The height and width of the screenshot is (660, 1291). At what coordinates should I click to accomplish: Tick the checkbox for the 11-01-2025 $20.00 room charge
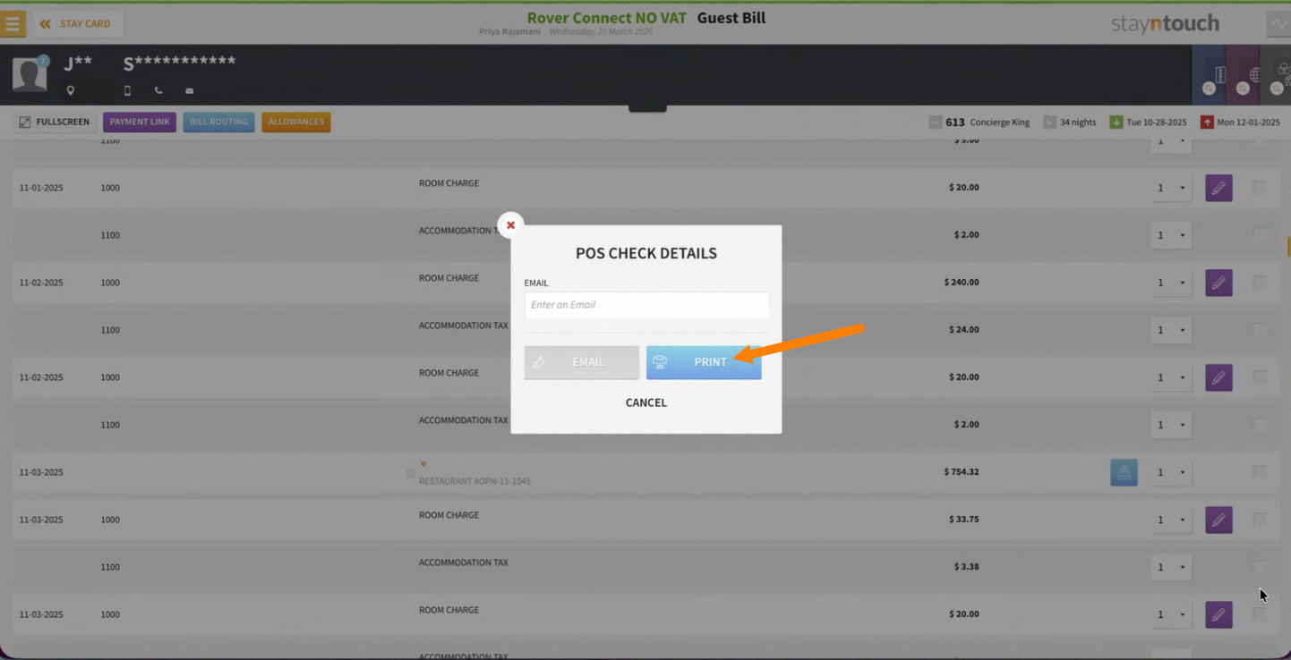click(1259, 188)
